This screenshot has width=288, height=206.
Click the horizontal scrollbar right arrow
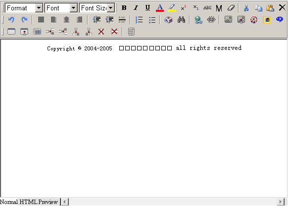coord(280,202)
